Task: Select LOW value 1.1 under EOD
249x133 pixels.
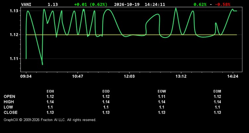Action: [x=106, y=107]
